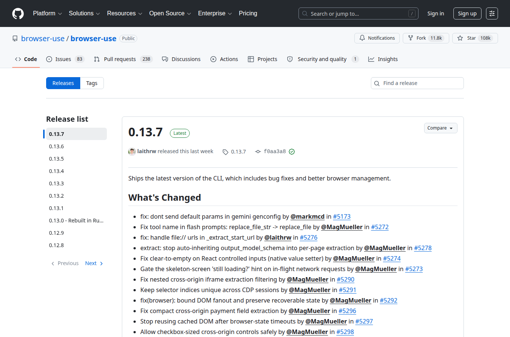Click the slash shortcut key hint icon
The height and width of the screenshot is (337, 510).
point(412,13)
